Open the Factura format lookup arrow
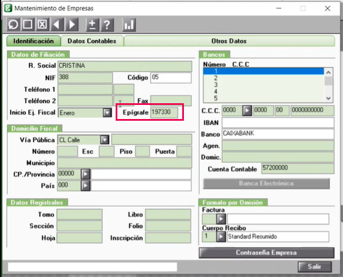The width and height of the screenshot is (343, 277). pos(221,219)
